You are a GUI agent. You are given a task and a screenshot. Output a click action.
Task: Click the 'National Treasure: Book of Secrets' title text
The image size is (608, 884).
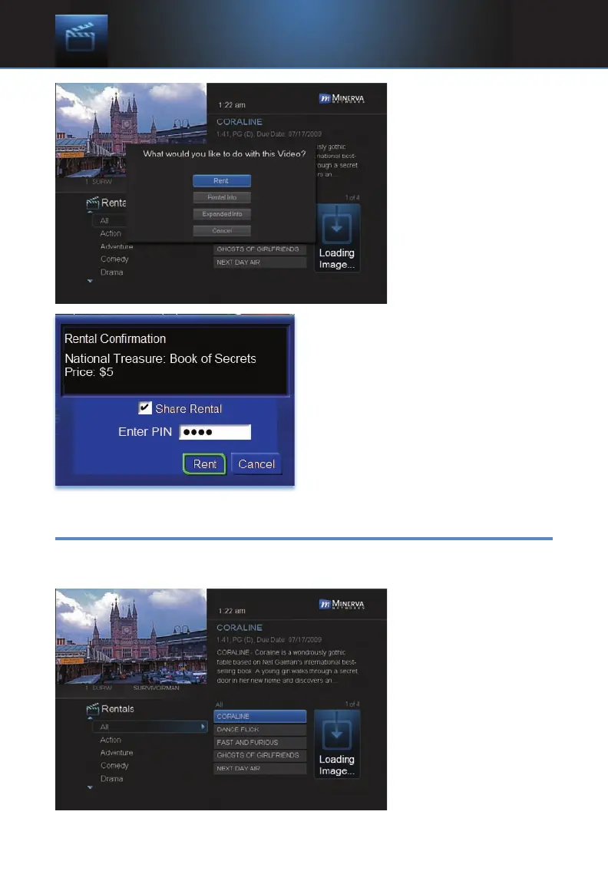click(x=160, y=358)
